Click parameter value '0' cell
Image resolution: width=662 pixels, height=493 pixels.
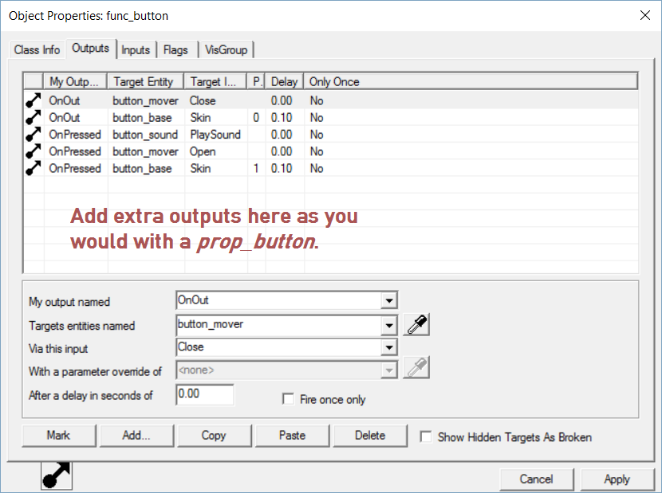click(x=256, y=118)
